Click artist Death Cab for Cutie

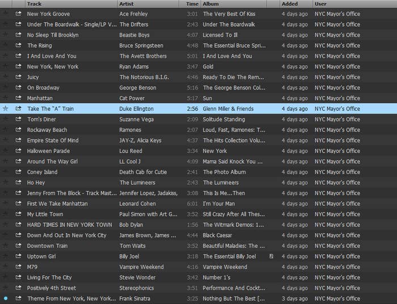point(143,172)
